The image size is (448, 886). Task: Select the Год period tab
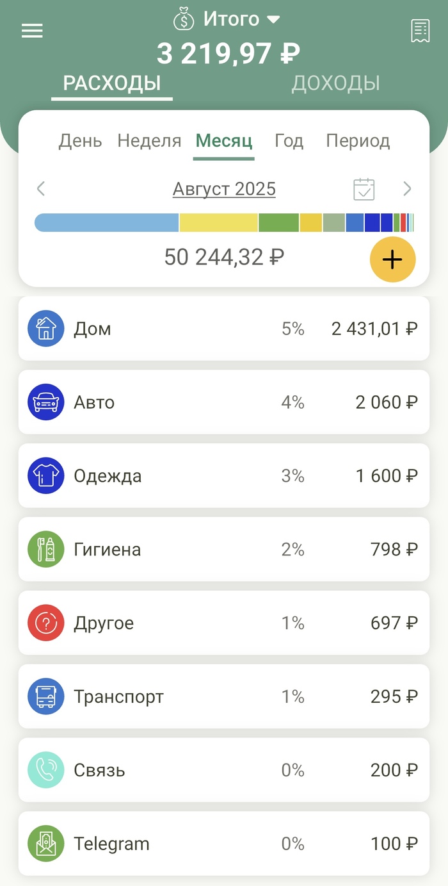[289, 141]
